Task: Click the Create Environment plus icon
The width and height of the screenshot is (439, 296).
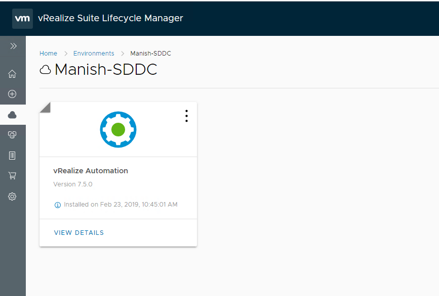Action: click(x=13, y=94)
